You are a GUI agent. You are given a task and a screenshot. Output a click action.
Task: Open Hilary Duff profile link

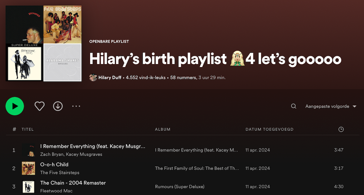[110, 77]
